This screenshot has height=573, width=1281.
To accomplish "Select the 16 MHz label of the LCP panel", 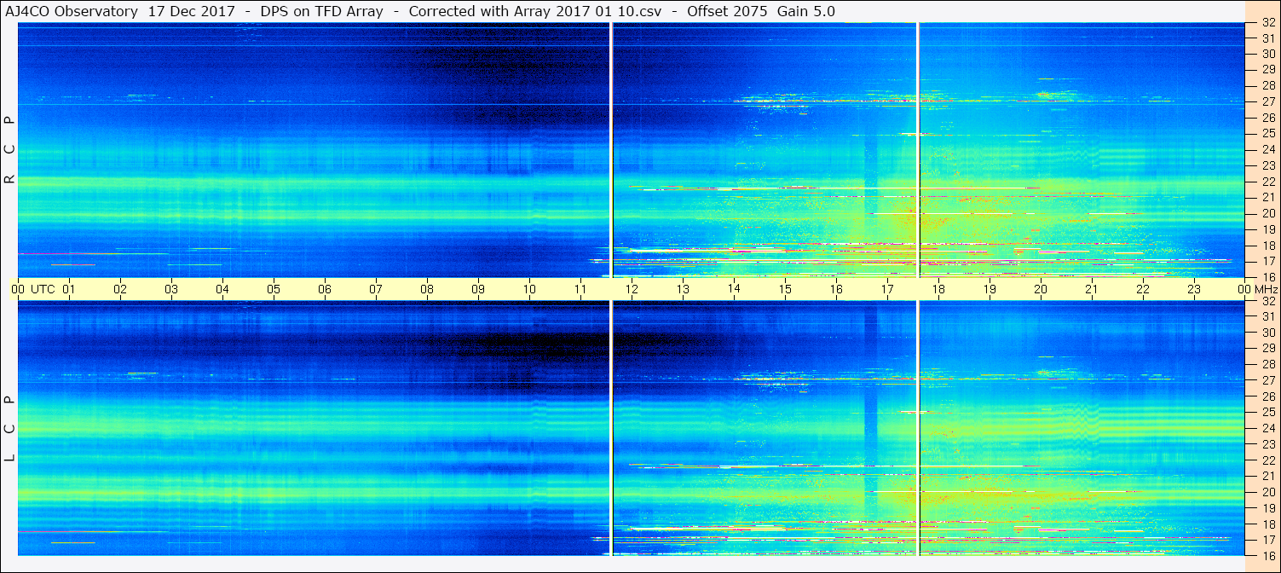I will [x=1268, y=555].
